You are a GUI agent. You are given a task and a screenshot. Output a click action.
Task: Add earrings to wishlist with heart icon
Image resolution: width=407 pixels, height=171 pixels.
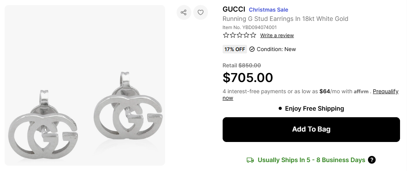200,12
